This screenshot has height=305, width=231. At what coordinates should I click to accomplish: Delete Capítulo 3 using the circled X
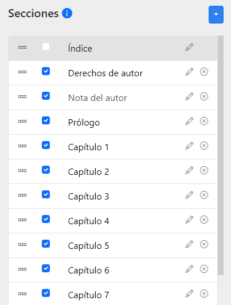point(204,195)
